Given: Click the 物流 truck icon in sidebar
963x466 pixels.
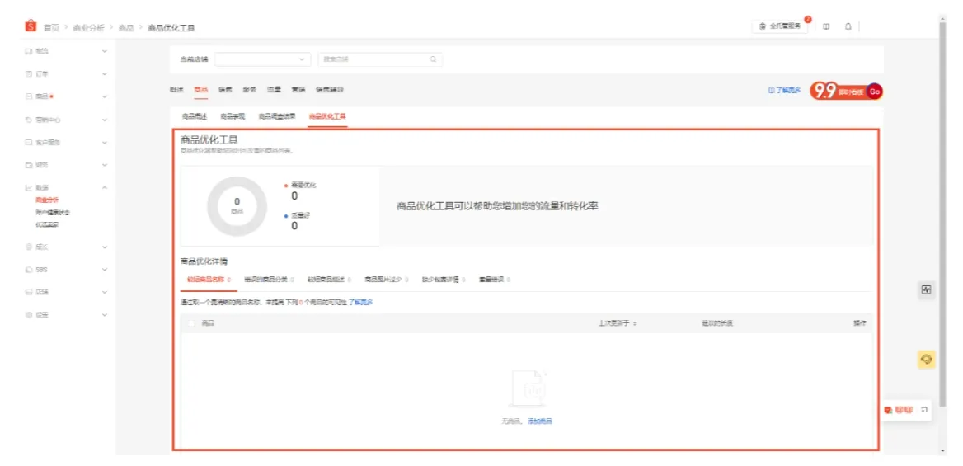Looking at the screenshot, I should pyautogui.click(x=28, y=50).
